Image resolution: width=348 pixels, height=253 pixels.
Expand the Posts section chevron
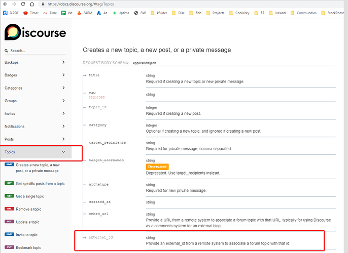(63, 139)
